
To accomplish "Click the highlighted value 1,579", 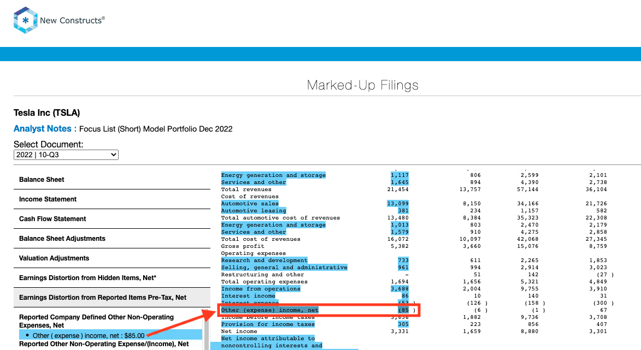I will click(x=399, y=232).
